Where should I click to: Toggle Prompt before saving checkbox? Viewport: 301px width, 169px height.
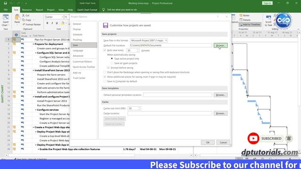click(x=108, y=68)
